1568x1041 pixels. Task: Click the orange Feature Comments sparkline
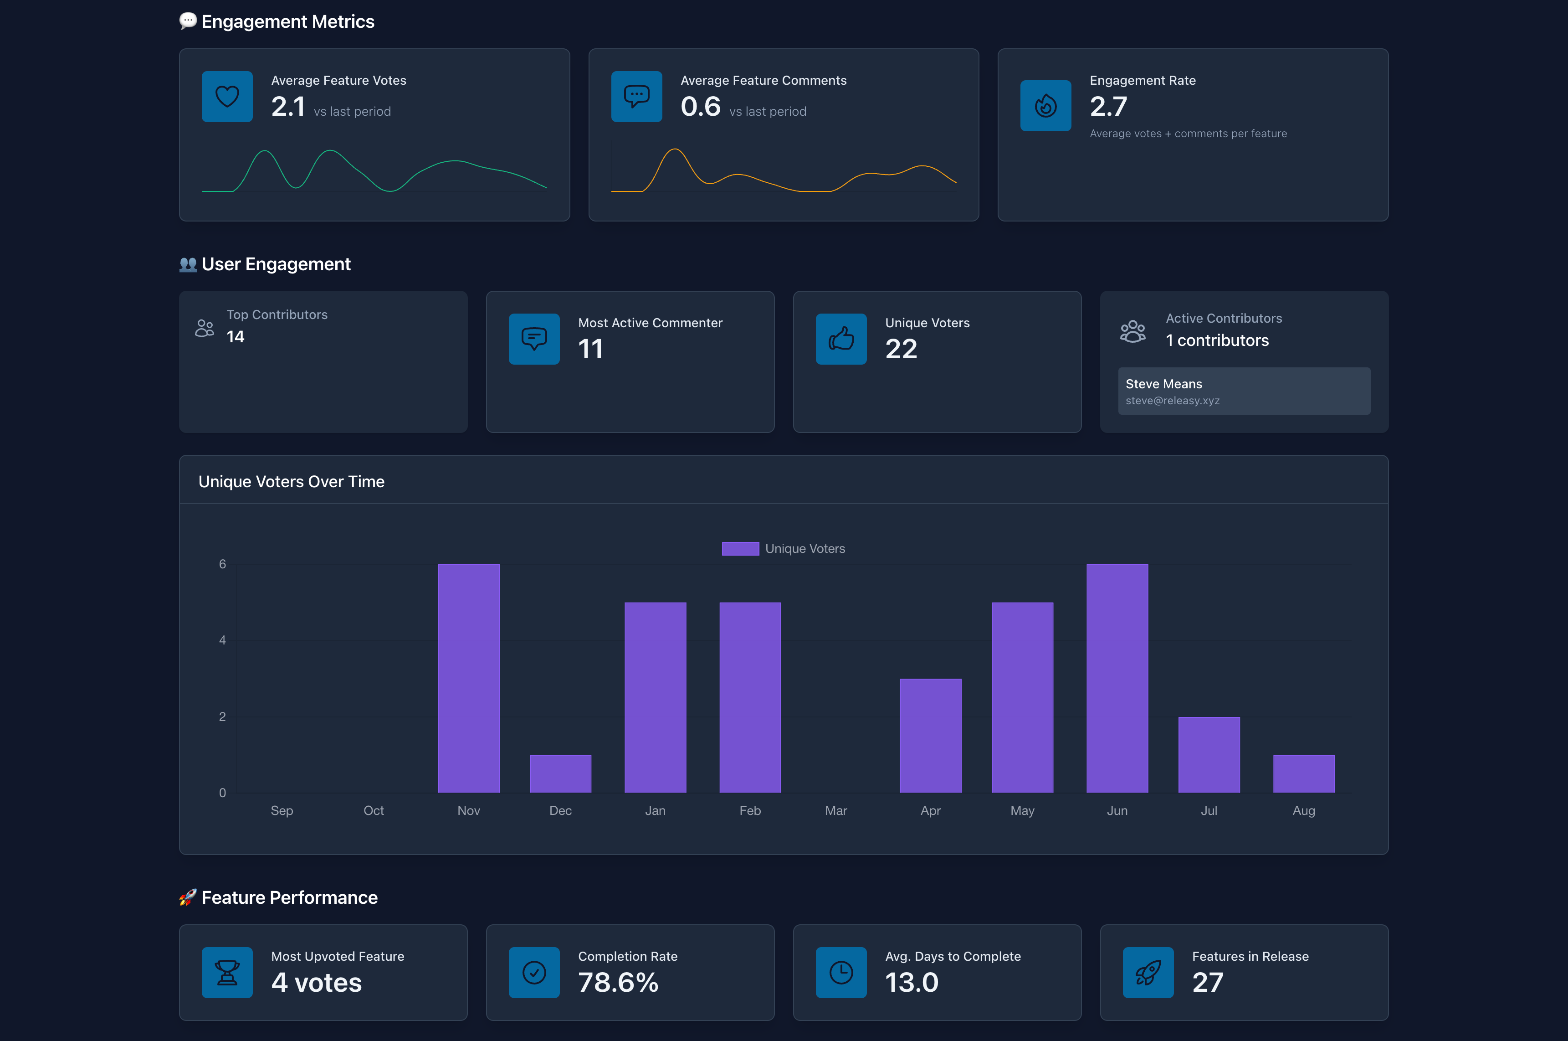675,150
